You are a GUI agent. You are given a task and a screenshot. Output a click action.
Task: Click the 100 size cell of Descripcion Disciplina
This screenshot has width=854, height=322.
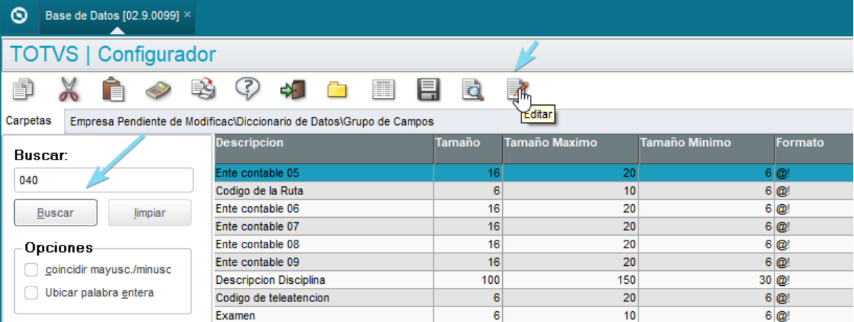pyautogui.click(x=468, y=279)
